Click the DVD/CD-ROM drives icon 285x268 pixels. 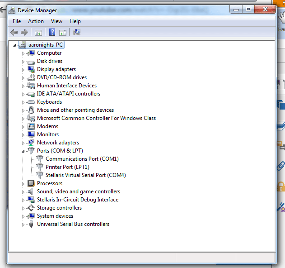coord(31,77)
